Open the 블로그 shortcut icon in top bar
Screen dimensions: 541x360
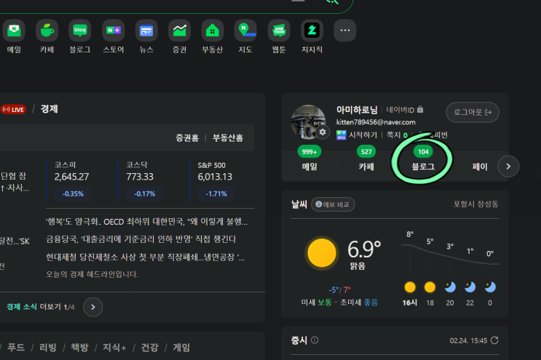pos(79,31)
